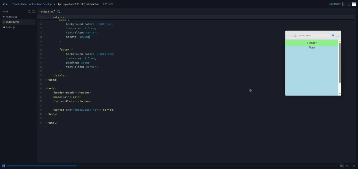This screenshot has width=358, height=169.
Task: Open the playback settings gear
Action: (x=354, y=166)
